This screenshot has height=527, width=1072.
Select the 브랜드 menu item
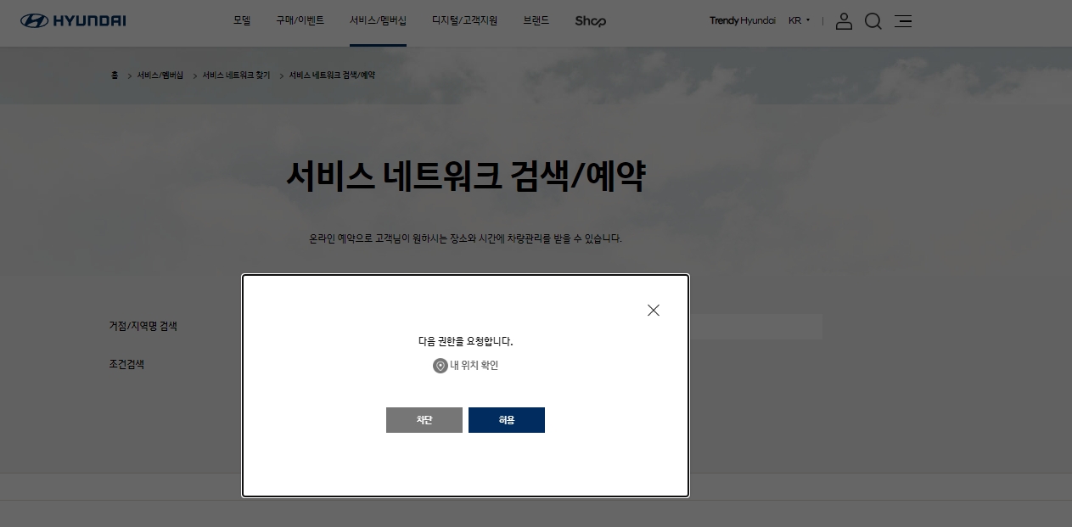coord(536,20)
